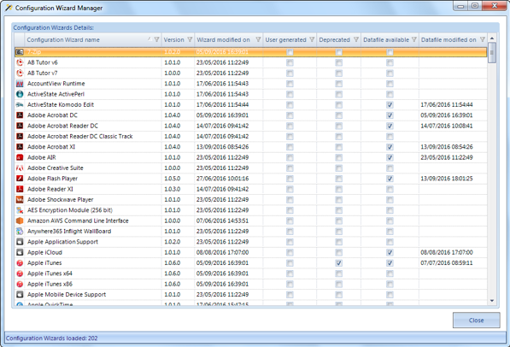Click scrollbar down arrow
Viewport: 510px width, 347px height.
coord(492,301)
